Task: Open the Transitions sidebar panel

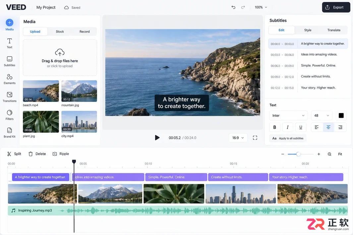Action: pyautogui.click(x=10, y=97)
